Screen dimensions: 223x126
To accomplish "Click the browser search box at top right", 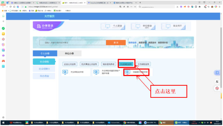I will 156,7.
